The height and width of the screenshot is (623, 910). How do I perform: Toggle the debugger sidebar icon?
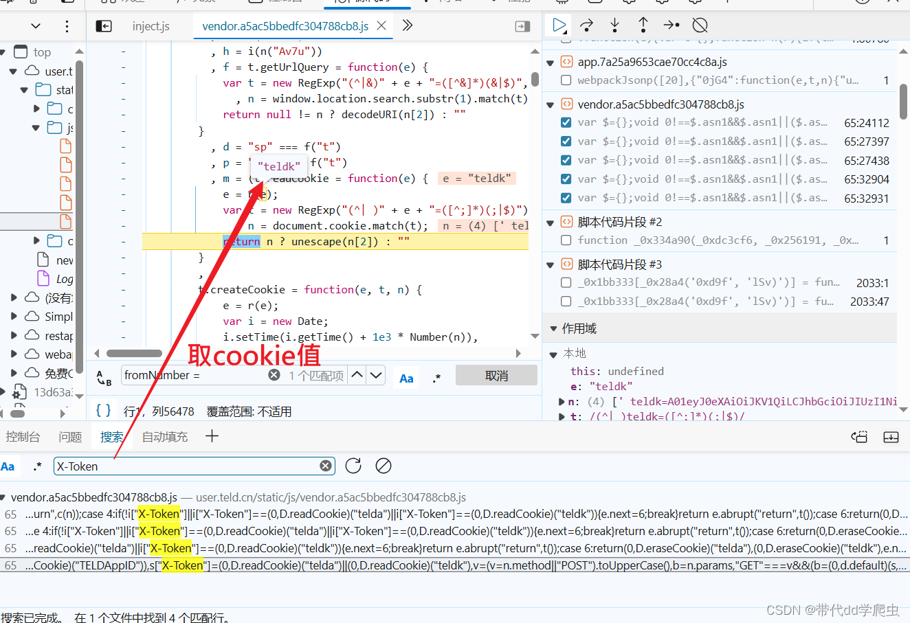(522, 26)
